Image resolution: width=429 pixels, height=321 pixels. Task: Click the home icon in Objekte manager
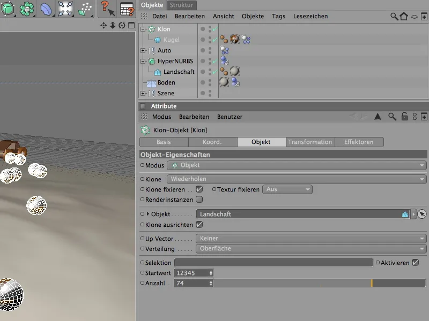[x=404, y=17]
